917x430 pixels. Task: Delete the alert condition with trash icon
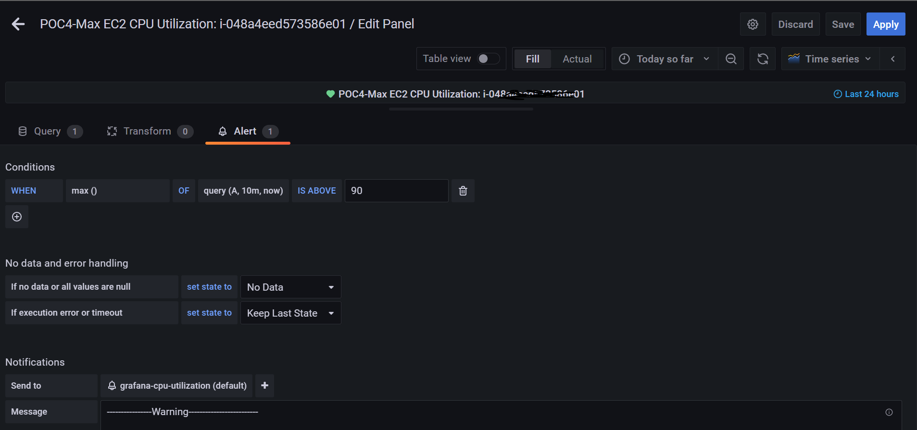point(463,190)
